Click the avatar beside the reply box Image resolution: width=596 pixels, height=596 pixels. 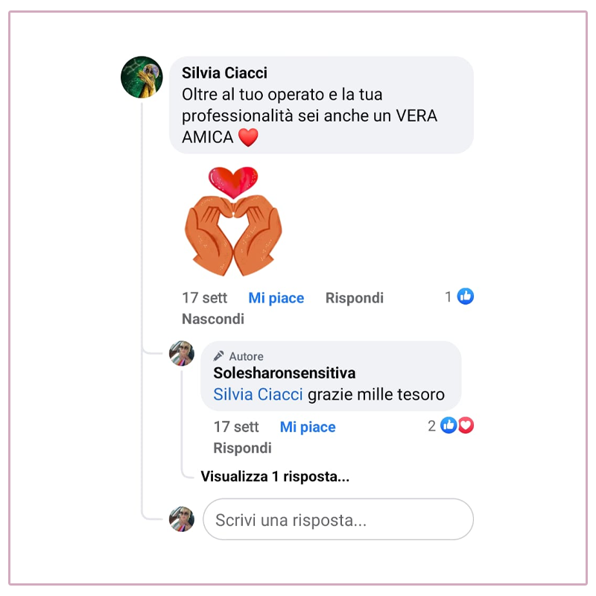click(182, 519)
